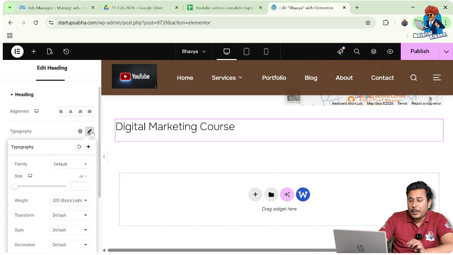
Task: Open the Weight dropdown showing 200 Extra Light
Action: (x=70, y=201)
